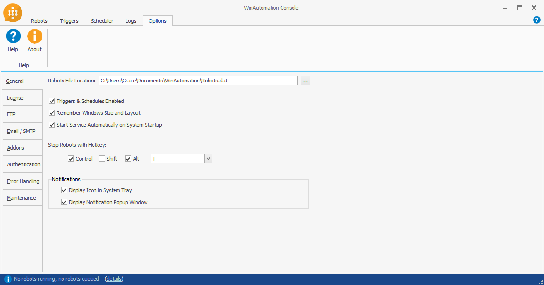Viewport: 544px width, 285px height.
Task: Disable Start Service Automatically on System Startup
Action: click(52, 125)
